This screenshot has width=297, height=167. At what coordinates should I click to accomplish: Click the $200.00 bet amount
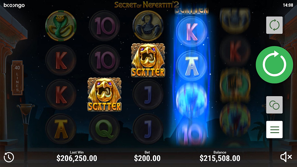147,158
